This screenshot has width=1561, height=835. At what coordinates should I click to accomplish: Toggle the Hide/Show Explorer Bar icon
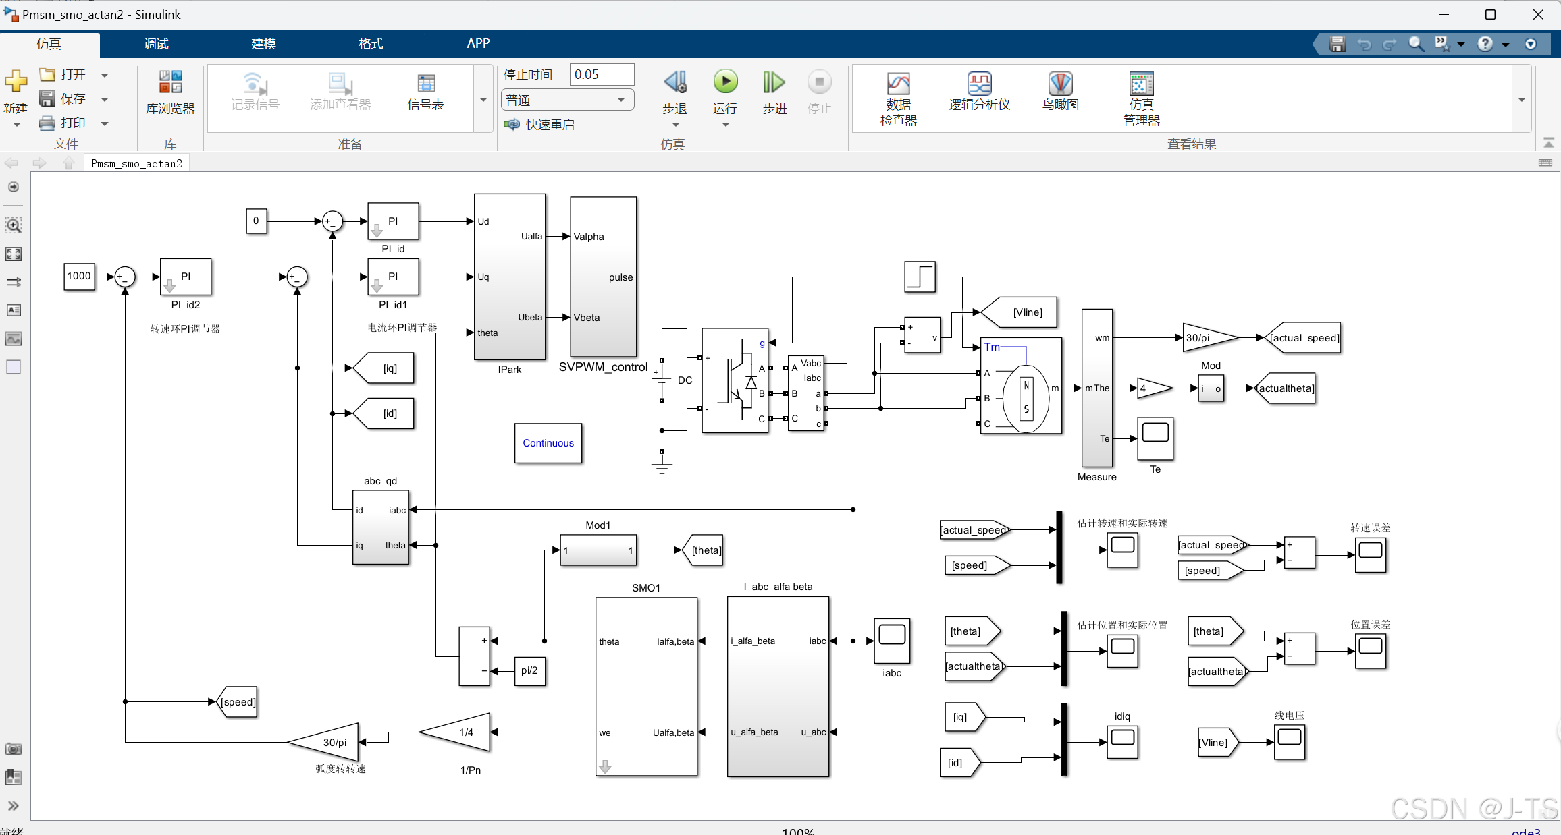[14, 187]
